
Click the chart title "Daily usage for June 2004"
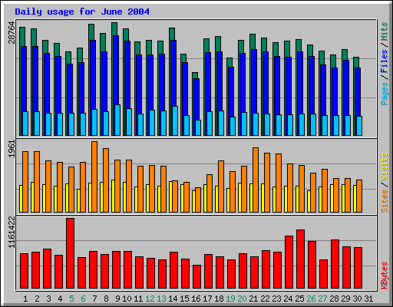[82, 12]
